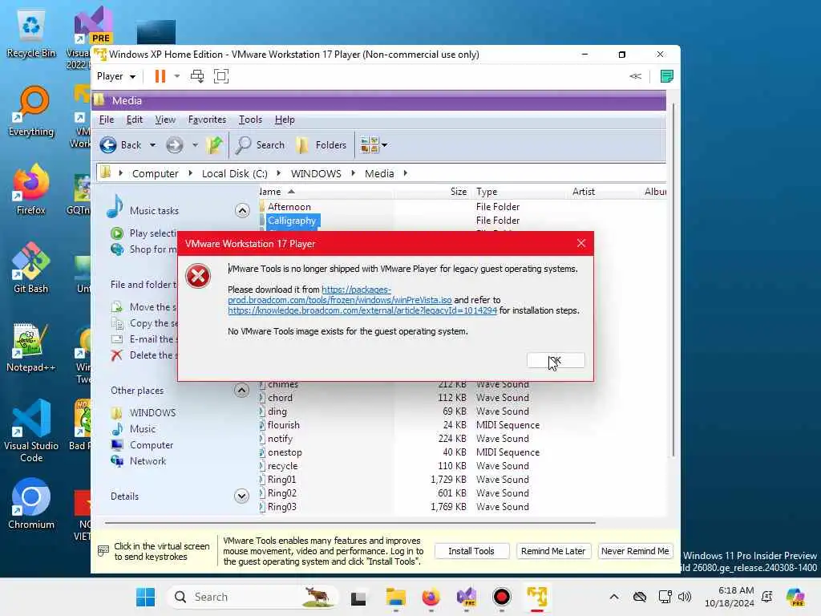The width and height of the screenshot is (821, 616).
Task: Click the taskbar Search box
Action: pyautogui.click(x=253, y=597)
